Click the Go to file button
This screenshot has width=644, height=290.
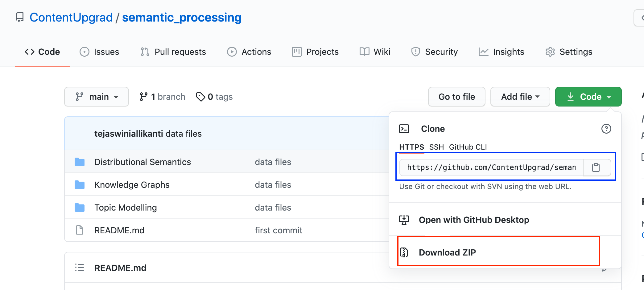[456, 97]
